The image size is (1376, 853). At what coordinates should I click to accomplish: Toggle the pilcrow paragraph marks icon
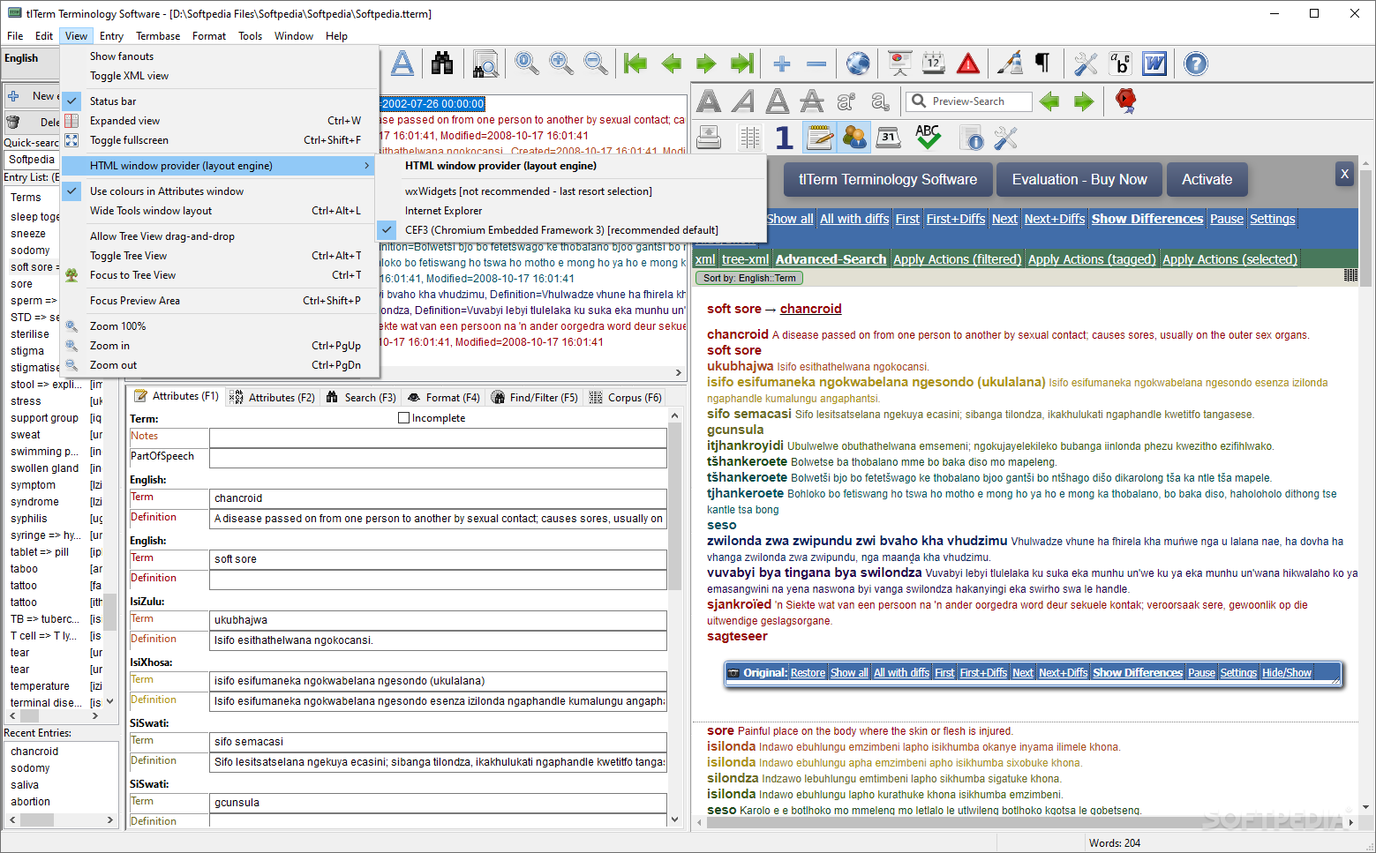tap(1042, 64)
